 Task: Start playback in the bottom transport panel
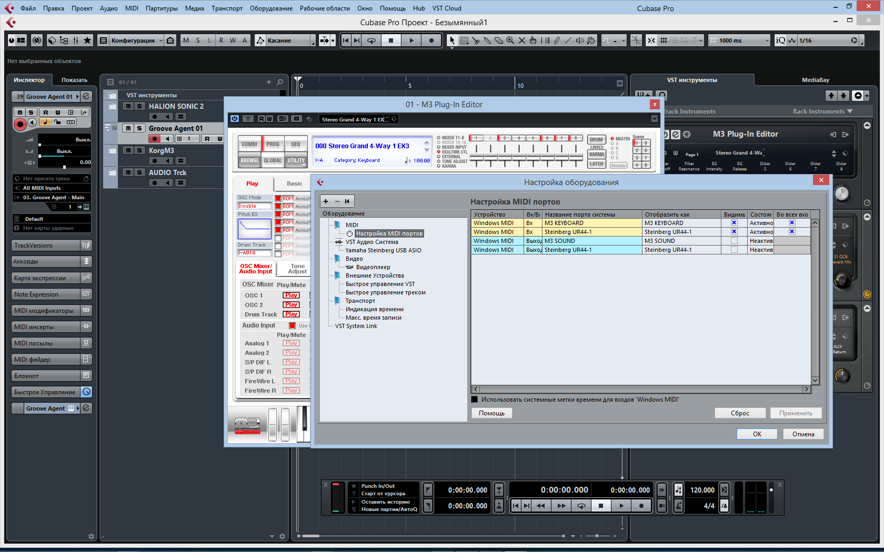(621, 506)
